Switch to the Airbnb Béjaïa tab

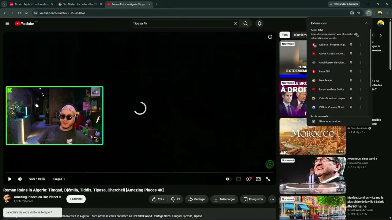32,4
